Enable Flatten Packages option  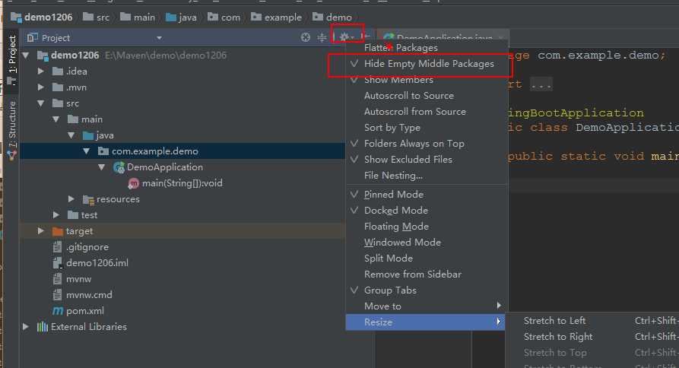click(x=426, y=48)
